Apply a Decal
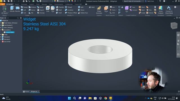Screen dimensions: 180x101 pyautogui.click(x=40, y=7)
